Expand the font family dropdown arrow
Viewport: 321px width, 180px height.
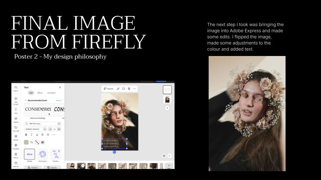coord(59,124)
